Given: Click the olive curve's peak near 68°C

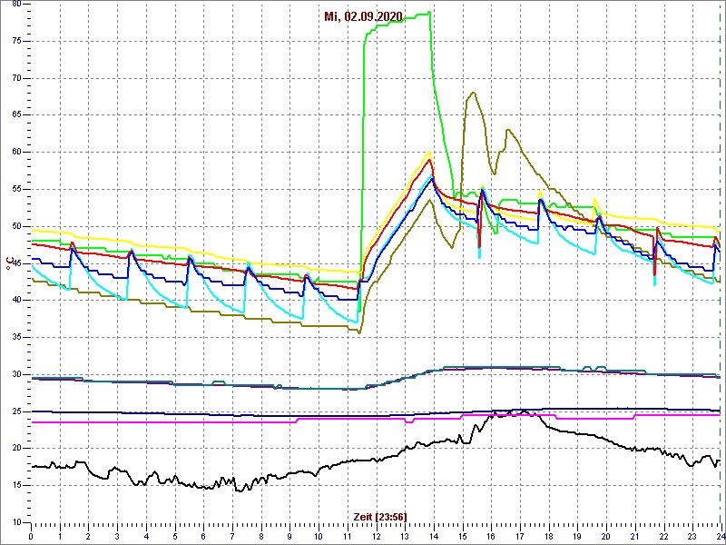Looking at the screenshot, I should point(473,93).
